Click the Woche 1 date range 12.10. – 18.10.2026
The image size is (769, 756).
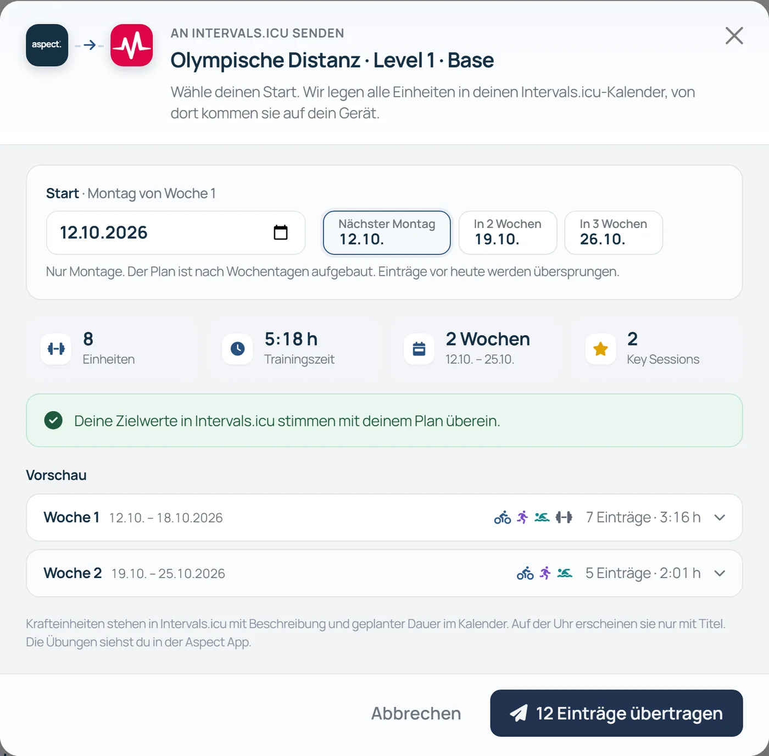(x=166, y=518)
